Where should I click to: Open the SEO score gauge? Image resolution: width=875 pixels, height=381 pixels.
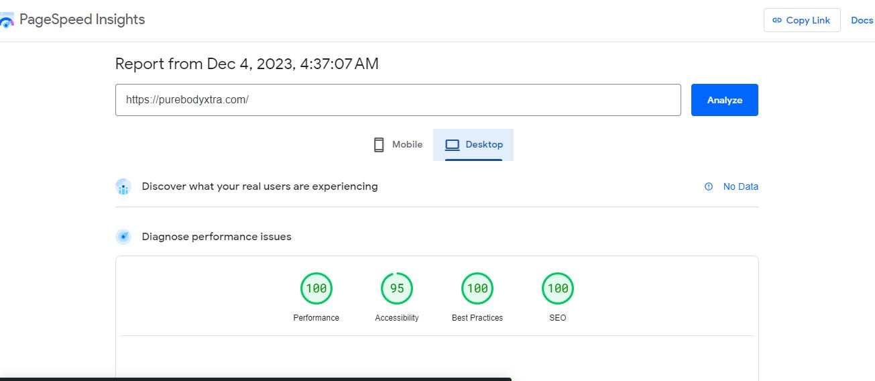tap(558, 288)
